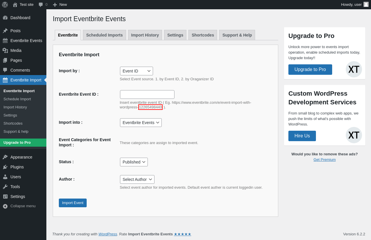Follow the Get Premium link
Image resolution: width=371 pixels, height=240 pixels.
pyautogui.click(x=325, y=159)
